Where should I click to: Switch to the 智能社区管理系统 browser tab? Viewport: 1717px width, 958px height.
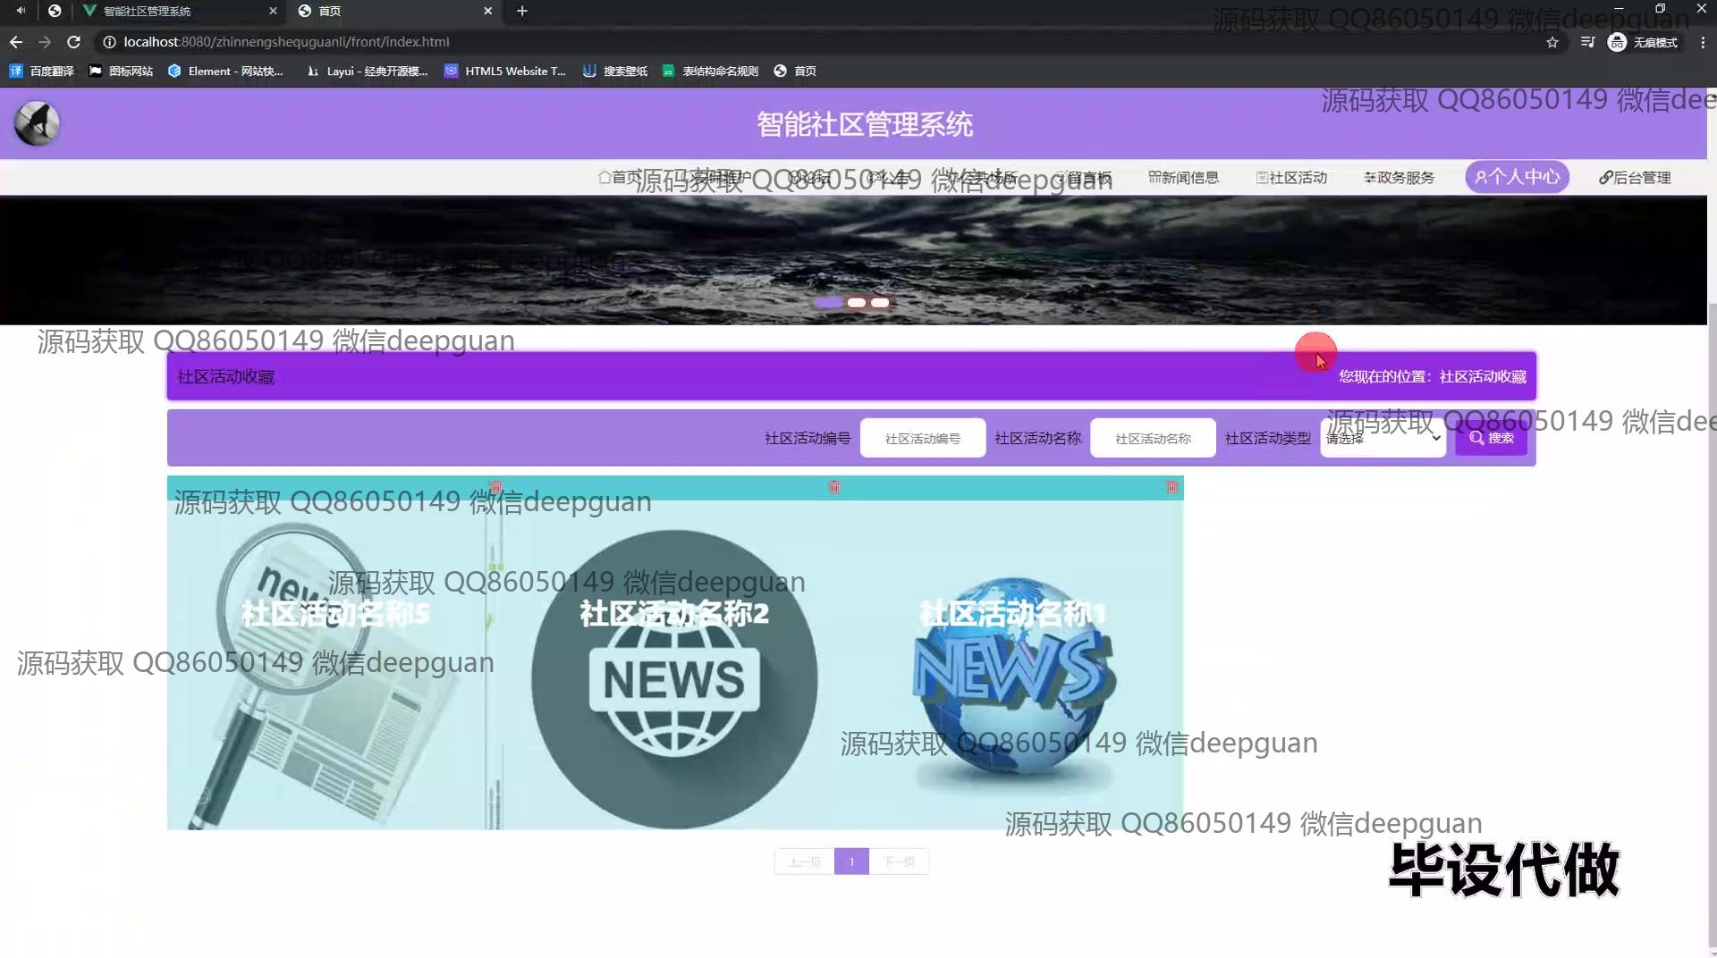(179, 11)
